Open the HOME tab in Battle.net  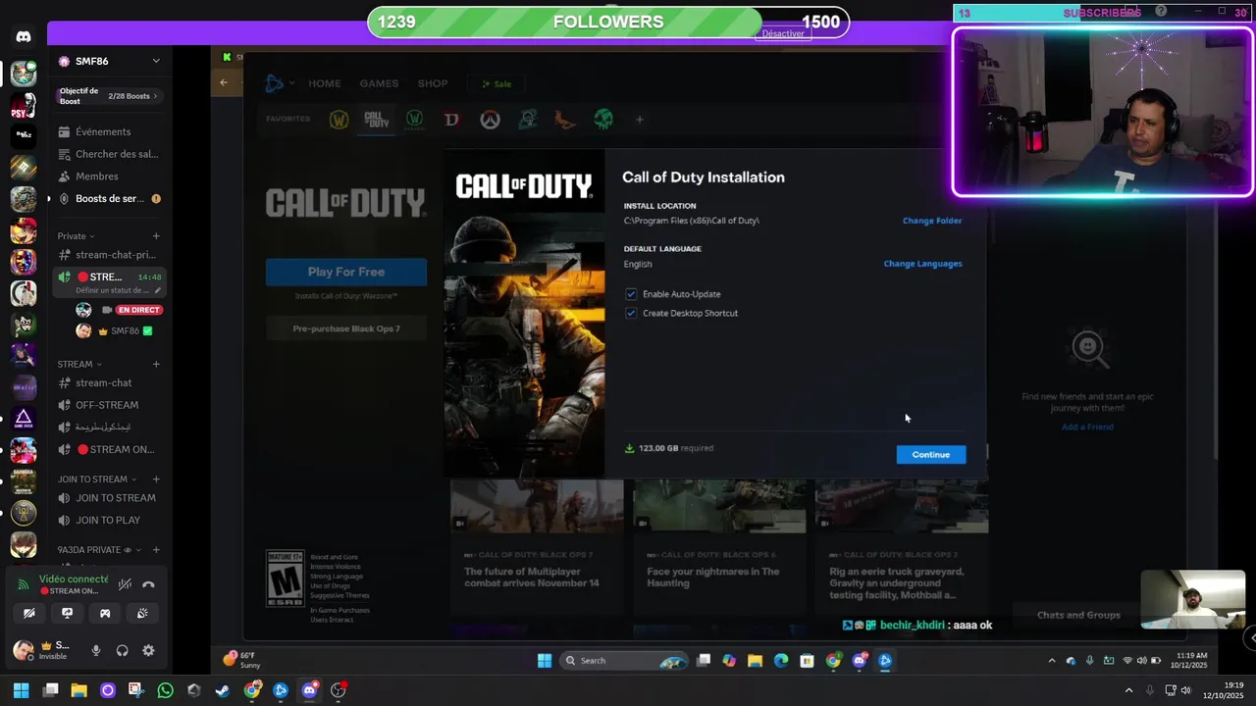(325, 83)
